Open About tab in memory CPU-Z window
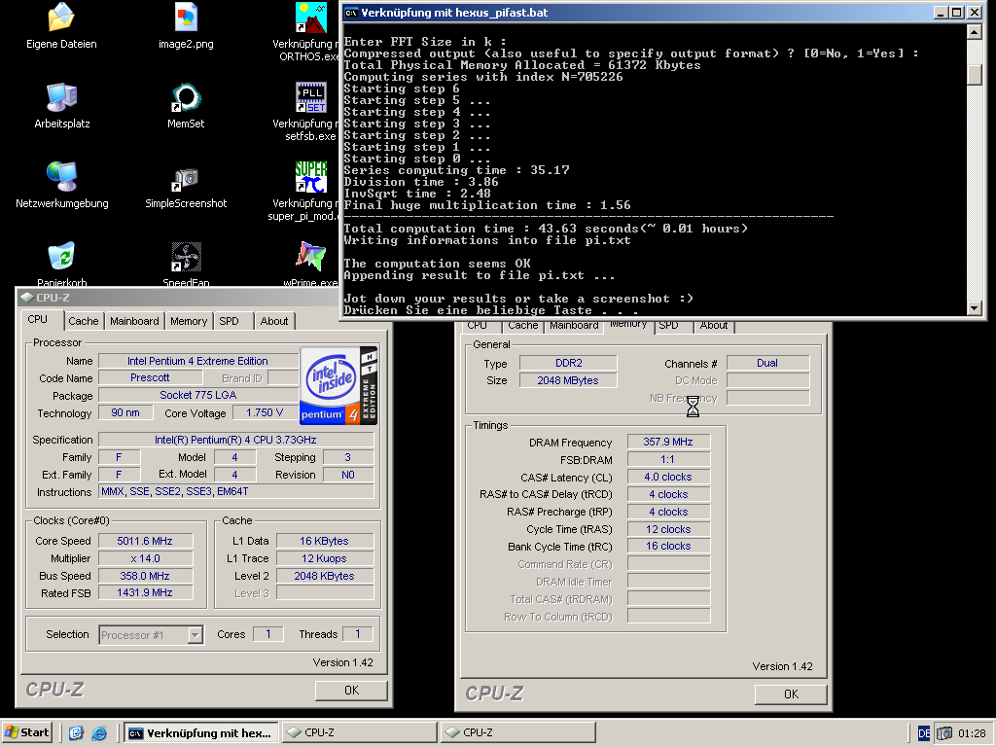The image size is (996, 747). tap(713, 325)
